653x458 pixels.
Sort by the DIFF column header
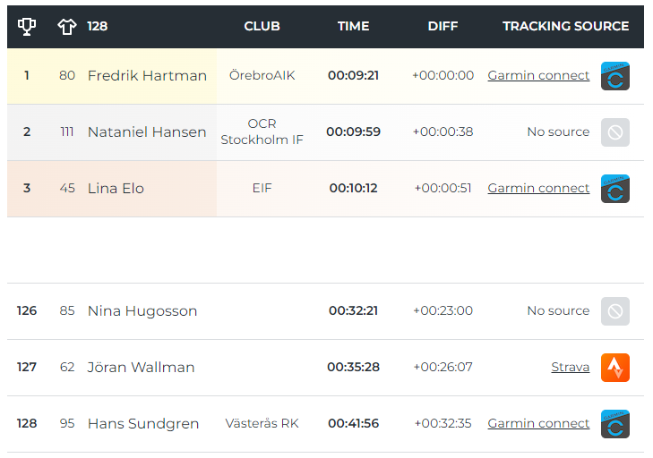442,26
